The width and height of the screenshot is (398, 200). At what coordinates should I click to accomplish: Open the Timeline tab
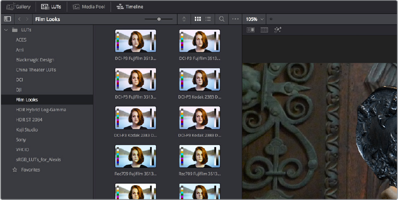click(130, 6)
